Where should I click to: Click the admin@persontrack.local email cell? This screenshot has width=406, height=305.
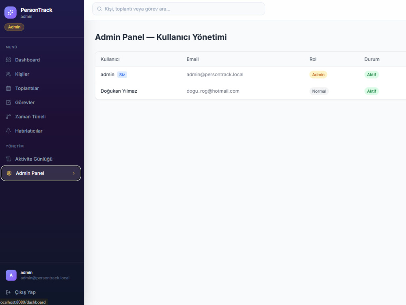click(215, 74)
